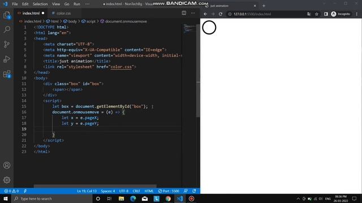The height and width of the screenshot is (203, 362).
Task: Open the Windows notification center
Action: pos(355,198)
